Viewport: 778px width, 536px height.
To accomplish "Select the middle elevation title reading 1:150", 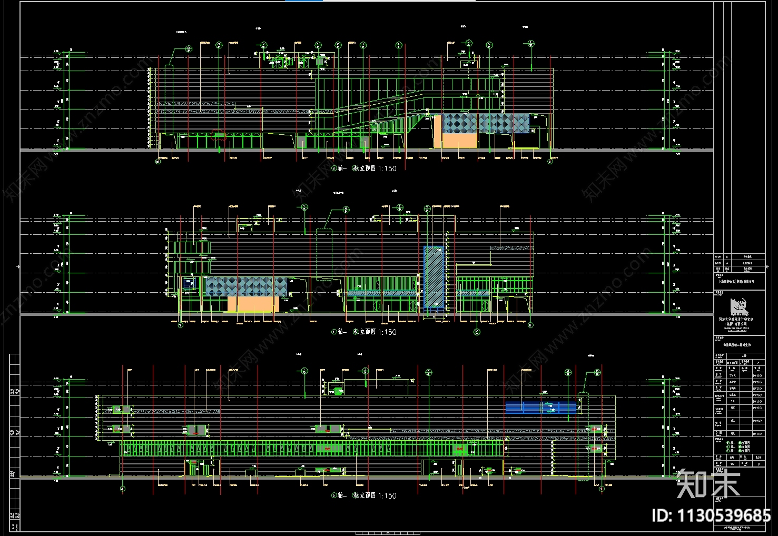I will (363, 332).
